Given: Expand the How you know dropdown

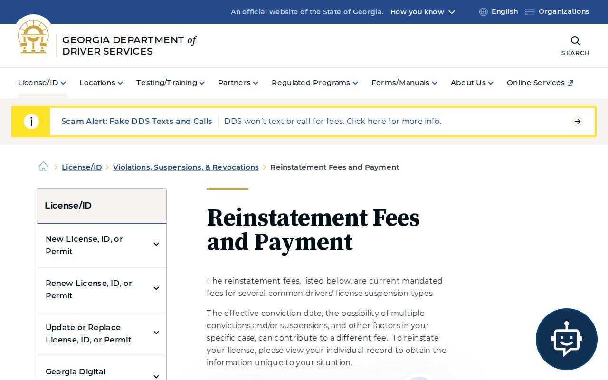Looking at the screenshot, I should 423,12.
